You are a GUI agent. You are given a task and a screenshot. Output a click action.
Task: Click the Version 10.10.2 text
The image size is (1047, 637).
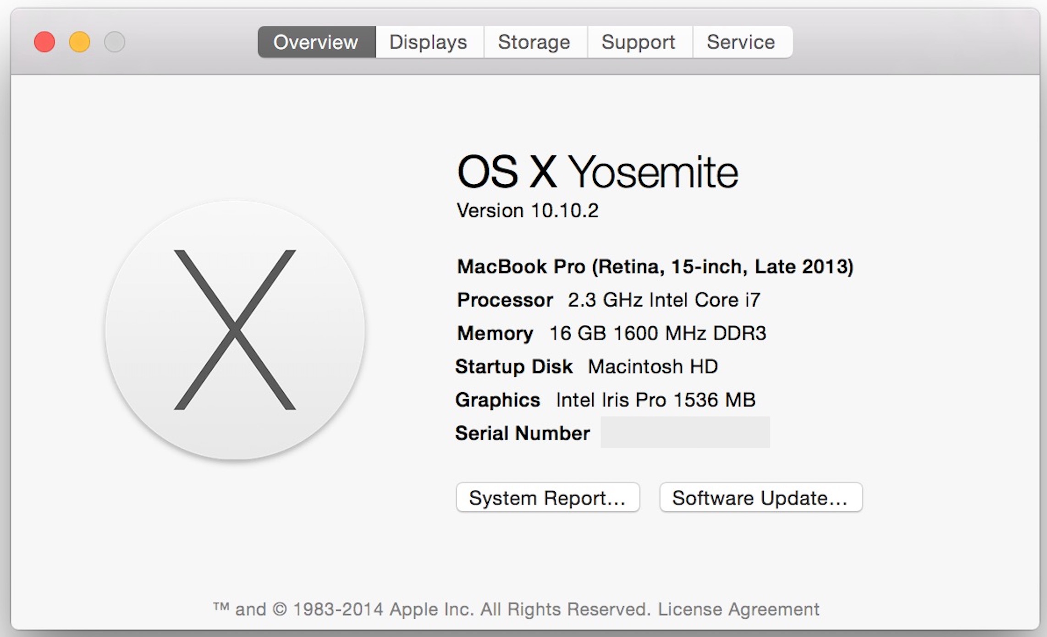[x=528, y=211]
